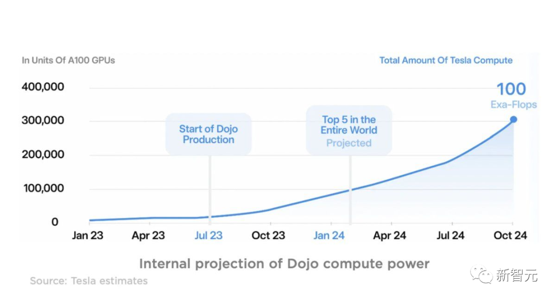This screenshot has height=300, width=556.
Task: Click 'In Units Of A100 GPUs' axis title
Action: point(68,60)
